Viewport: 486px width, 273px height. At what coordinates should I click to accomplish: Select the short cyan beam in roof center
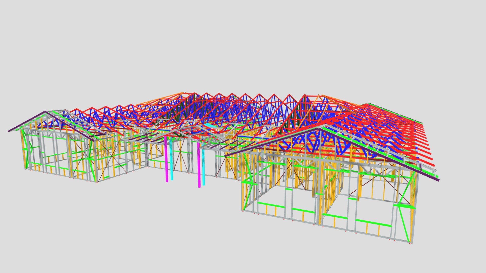click(x=210, y=125)
